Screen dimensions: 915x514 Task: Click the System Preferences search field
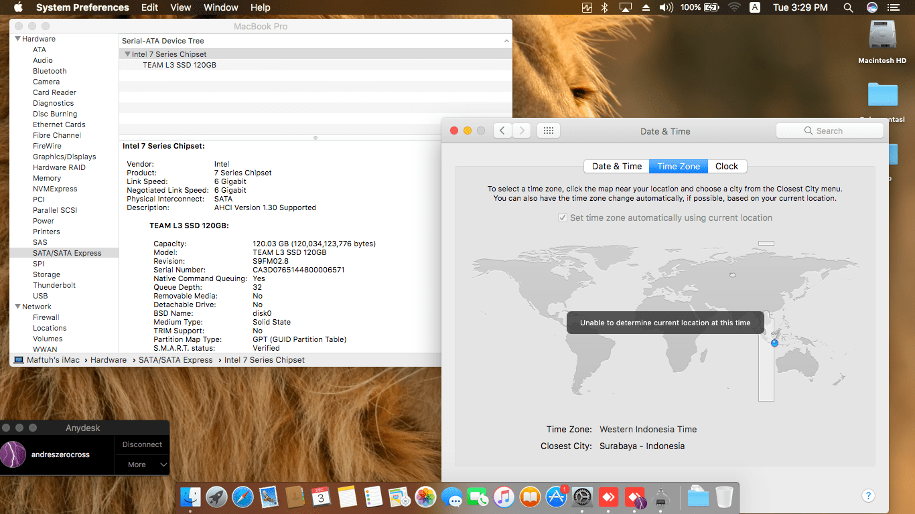829,131
